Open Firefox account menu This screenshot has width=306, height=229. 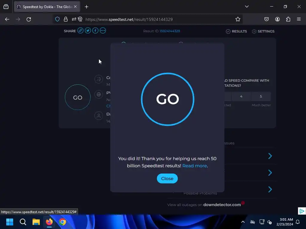pyautogui.click(x=277, y=19)
